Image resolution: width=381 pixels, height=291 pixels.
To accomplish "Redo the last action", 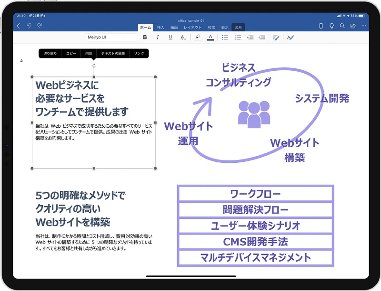I will coord(40,26).
